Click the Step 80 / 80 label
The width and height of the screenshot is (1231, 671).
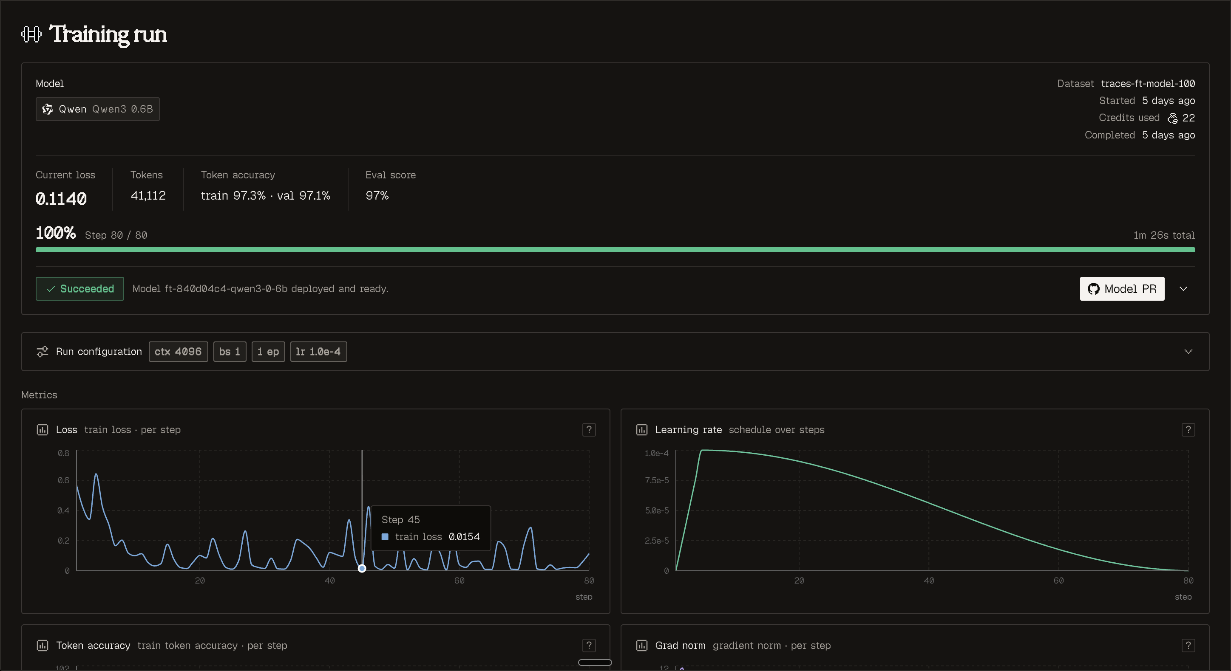(116, 235)
